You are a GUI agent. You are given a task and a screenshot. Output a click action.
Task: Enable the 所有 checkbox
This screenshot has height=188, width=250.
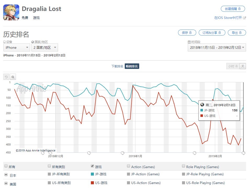[x=6, y=166]
